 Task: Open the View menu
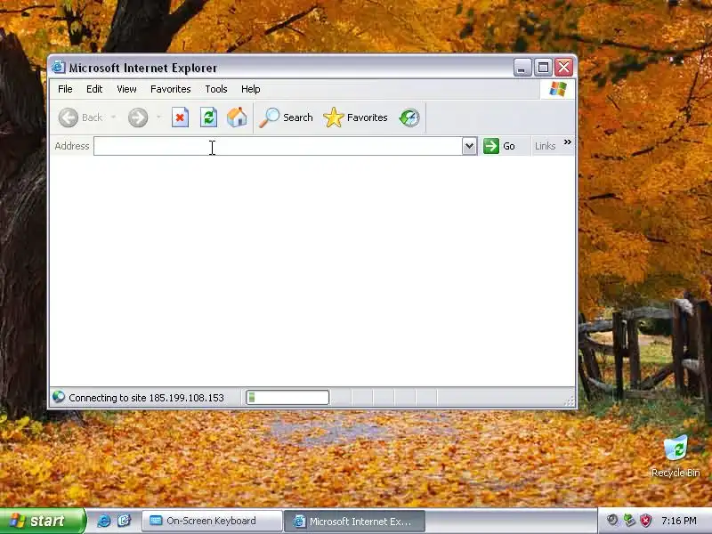coord(126,89)
